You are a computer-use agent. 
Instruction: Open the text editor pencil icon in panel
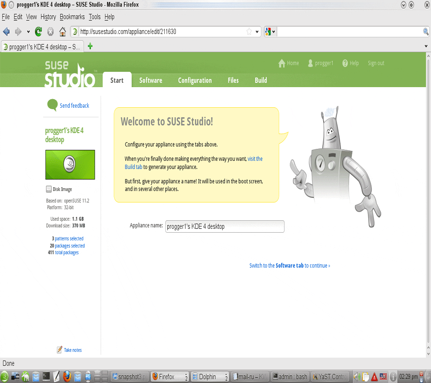click(x=57, y=376)
